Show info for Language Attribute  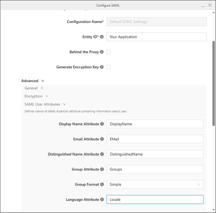click(102, 199)
